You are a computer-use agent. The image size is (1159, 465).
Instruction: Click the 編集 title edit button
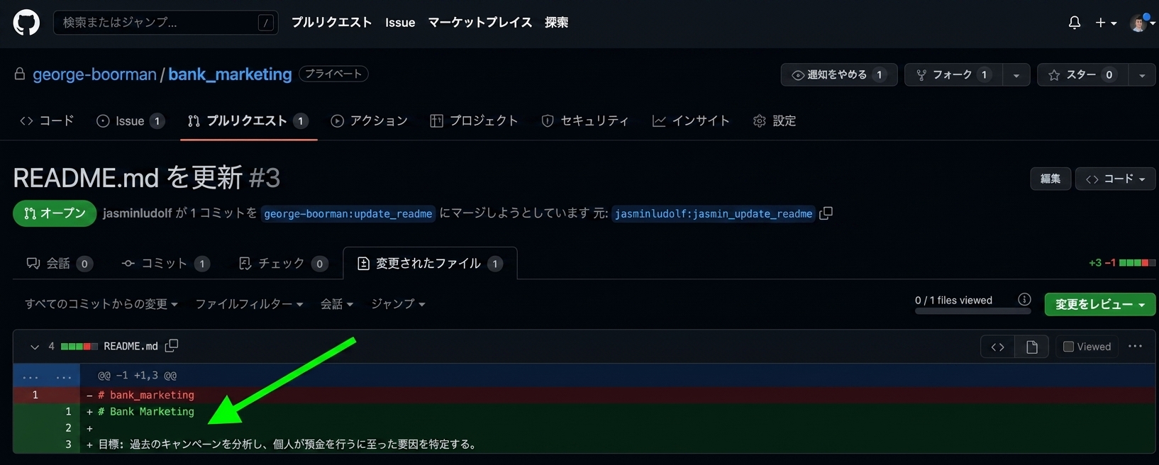coord(1050,179)
